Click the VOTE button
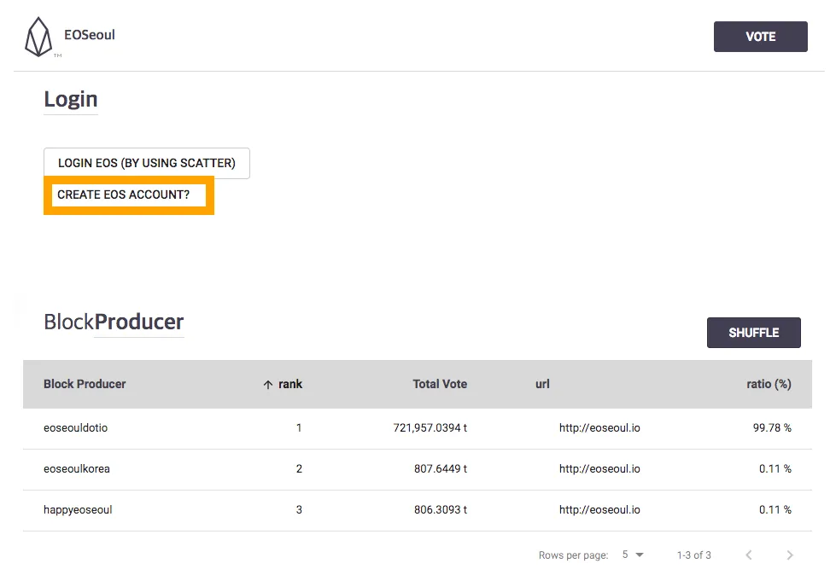 760,37
